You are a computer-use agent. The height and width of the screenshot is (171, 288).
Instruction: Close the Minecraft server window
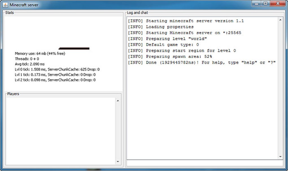(278, 4)
